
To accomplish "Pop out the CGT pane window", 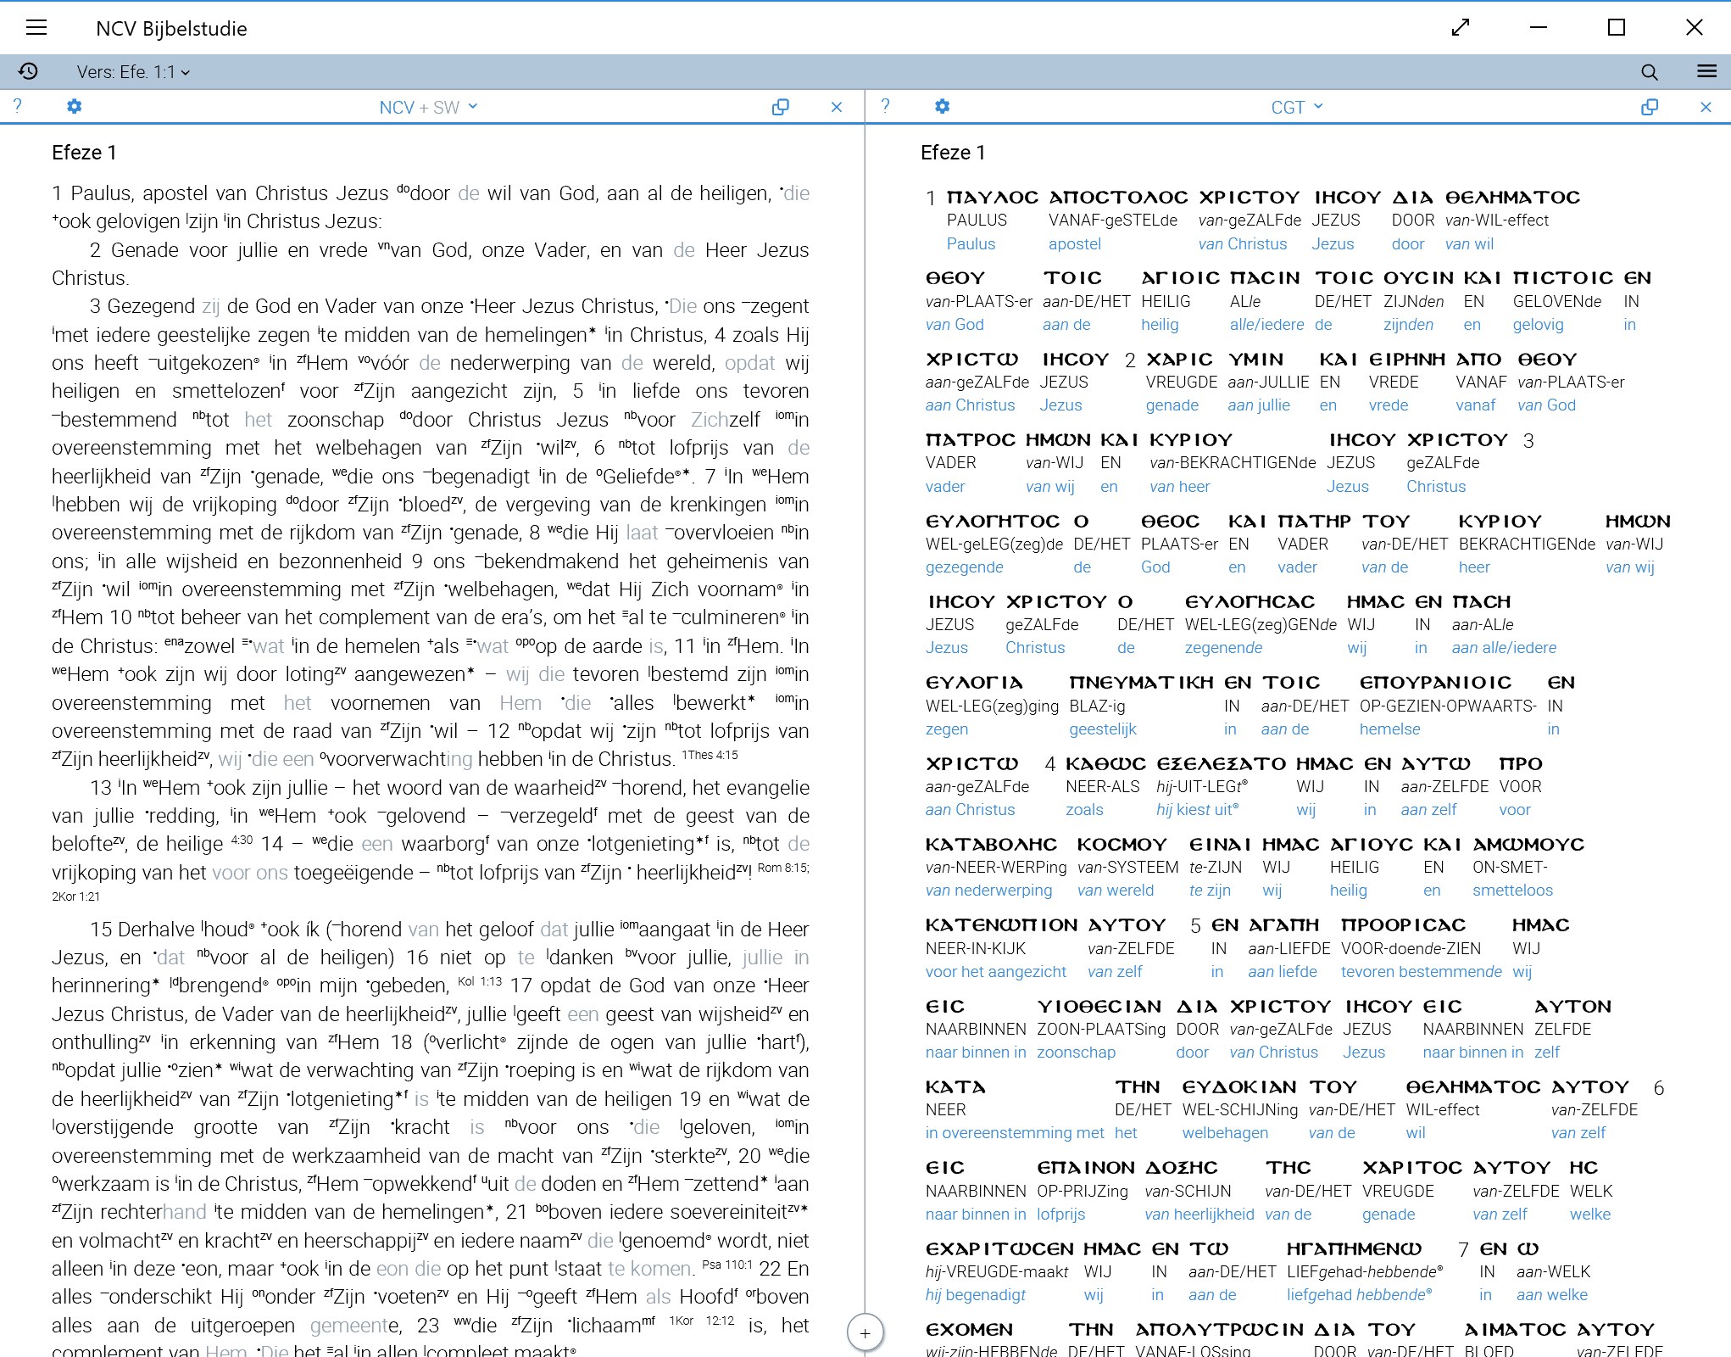I will [1649, 107].
